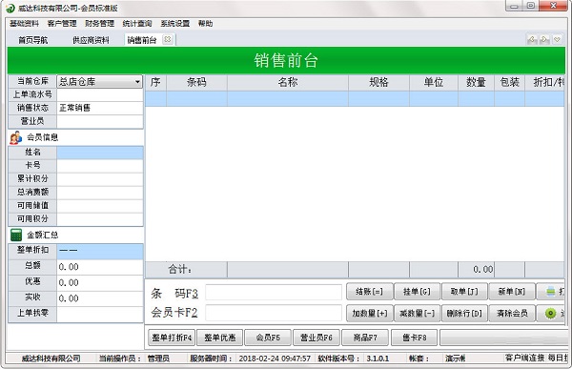Click the 总额 0.00 value
The width and height of the screenshot is (572, 369).
[x=69, y=267]
